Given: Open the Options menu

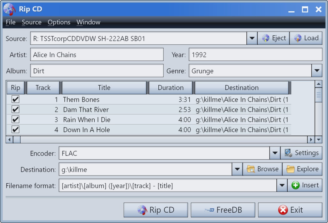Looking at the screenshot, I should point(59,22).
